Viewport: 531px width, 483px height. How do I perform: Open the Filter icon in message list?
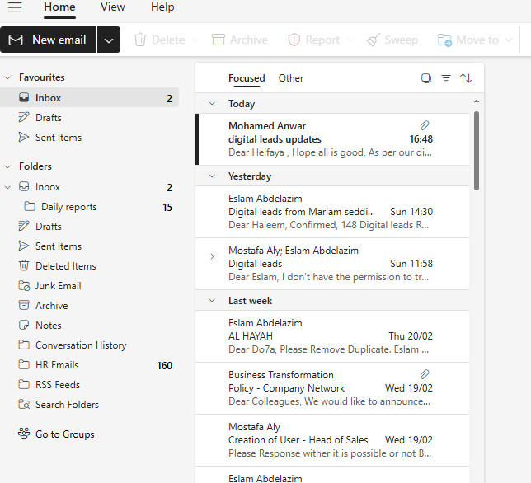coord(446,78)
